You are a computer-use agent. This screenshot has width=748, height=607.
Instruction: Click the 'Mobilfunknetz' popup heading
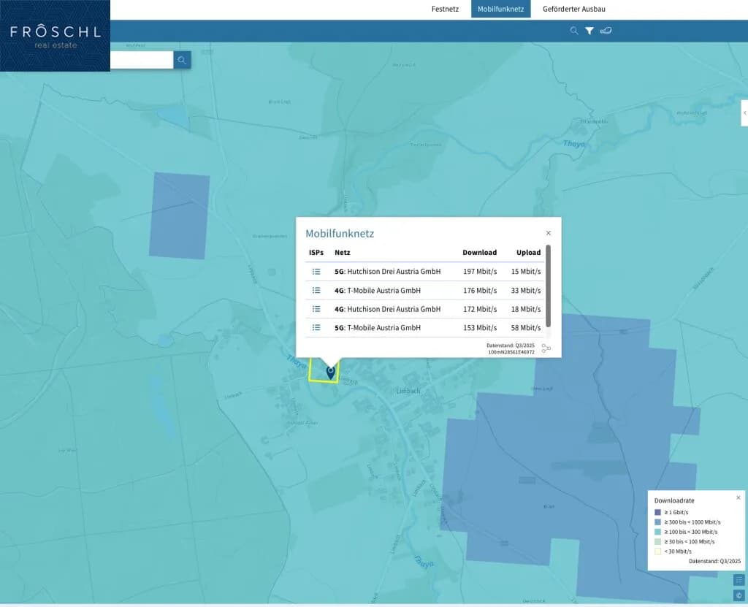(x=340, y=233)
